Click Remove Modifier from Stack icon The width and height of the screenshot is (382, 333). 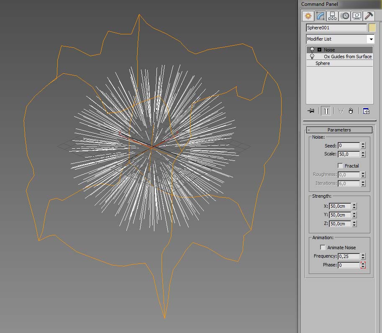[351, 111]
